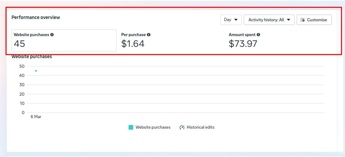Expand Activity history: All dropdown
This screenshot has width=345, height=157.
pos(269,20)
